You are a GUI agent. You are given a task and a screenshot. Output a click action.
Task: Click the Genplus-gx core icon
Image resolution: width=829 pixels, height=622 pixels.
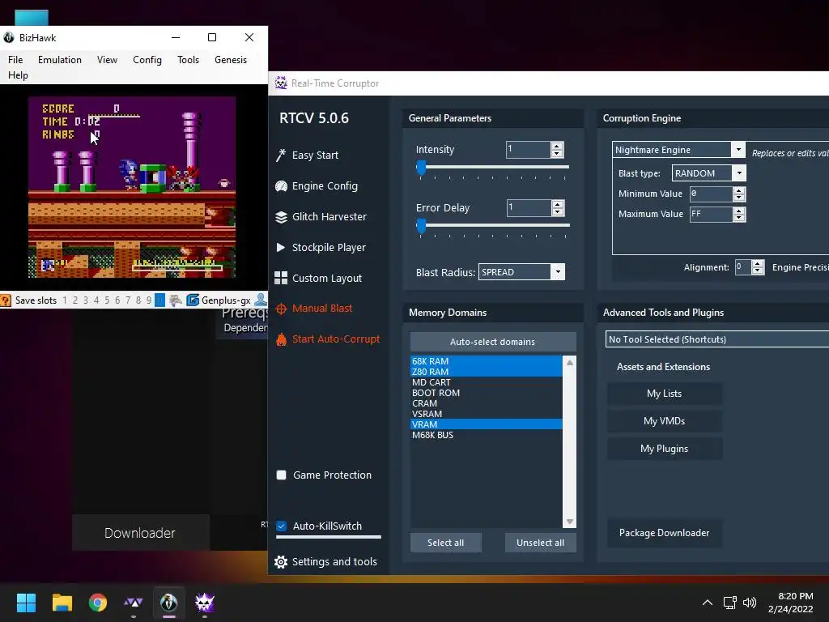pos(193,300)
